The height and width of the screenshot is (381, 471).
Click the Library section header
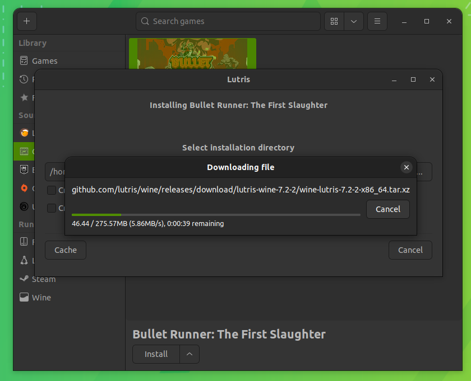click(33, 43)
